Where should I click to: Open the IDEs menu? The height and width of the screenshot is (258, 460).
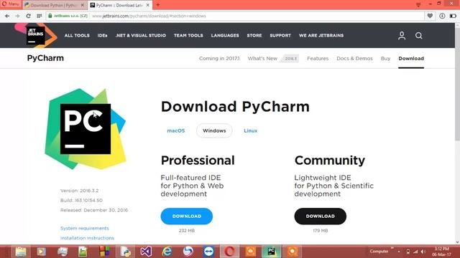(x=102, y=35)
